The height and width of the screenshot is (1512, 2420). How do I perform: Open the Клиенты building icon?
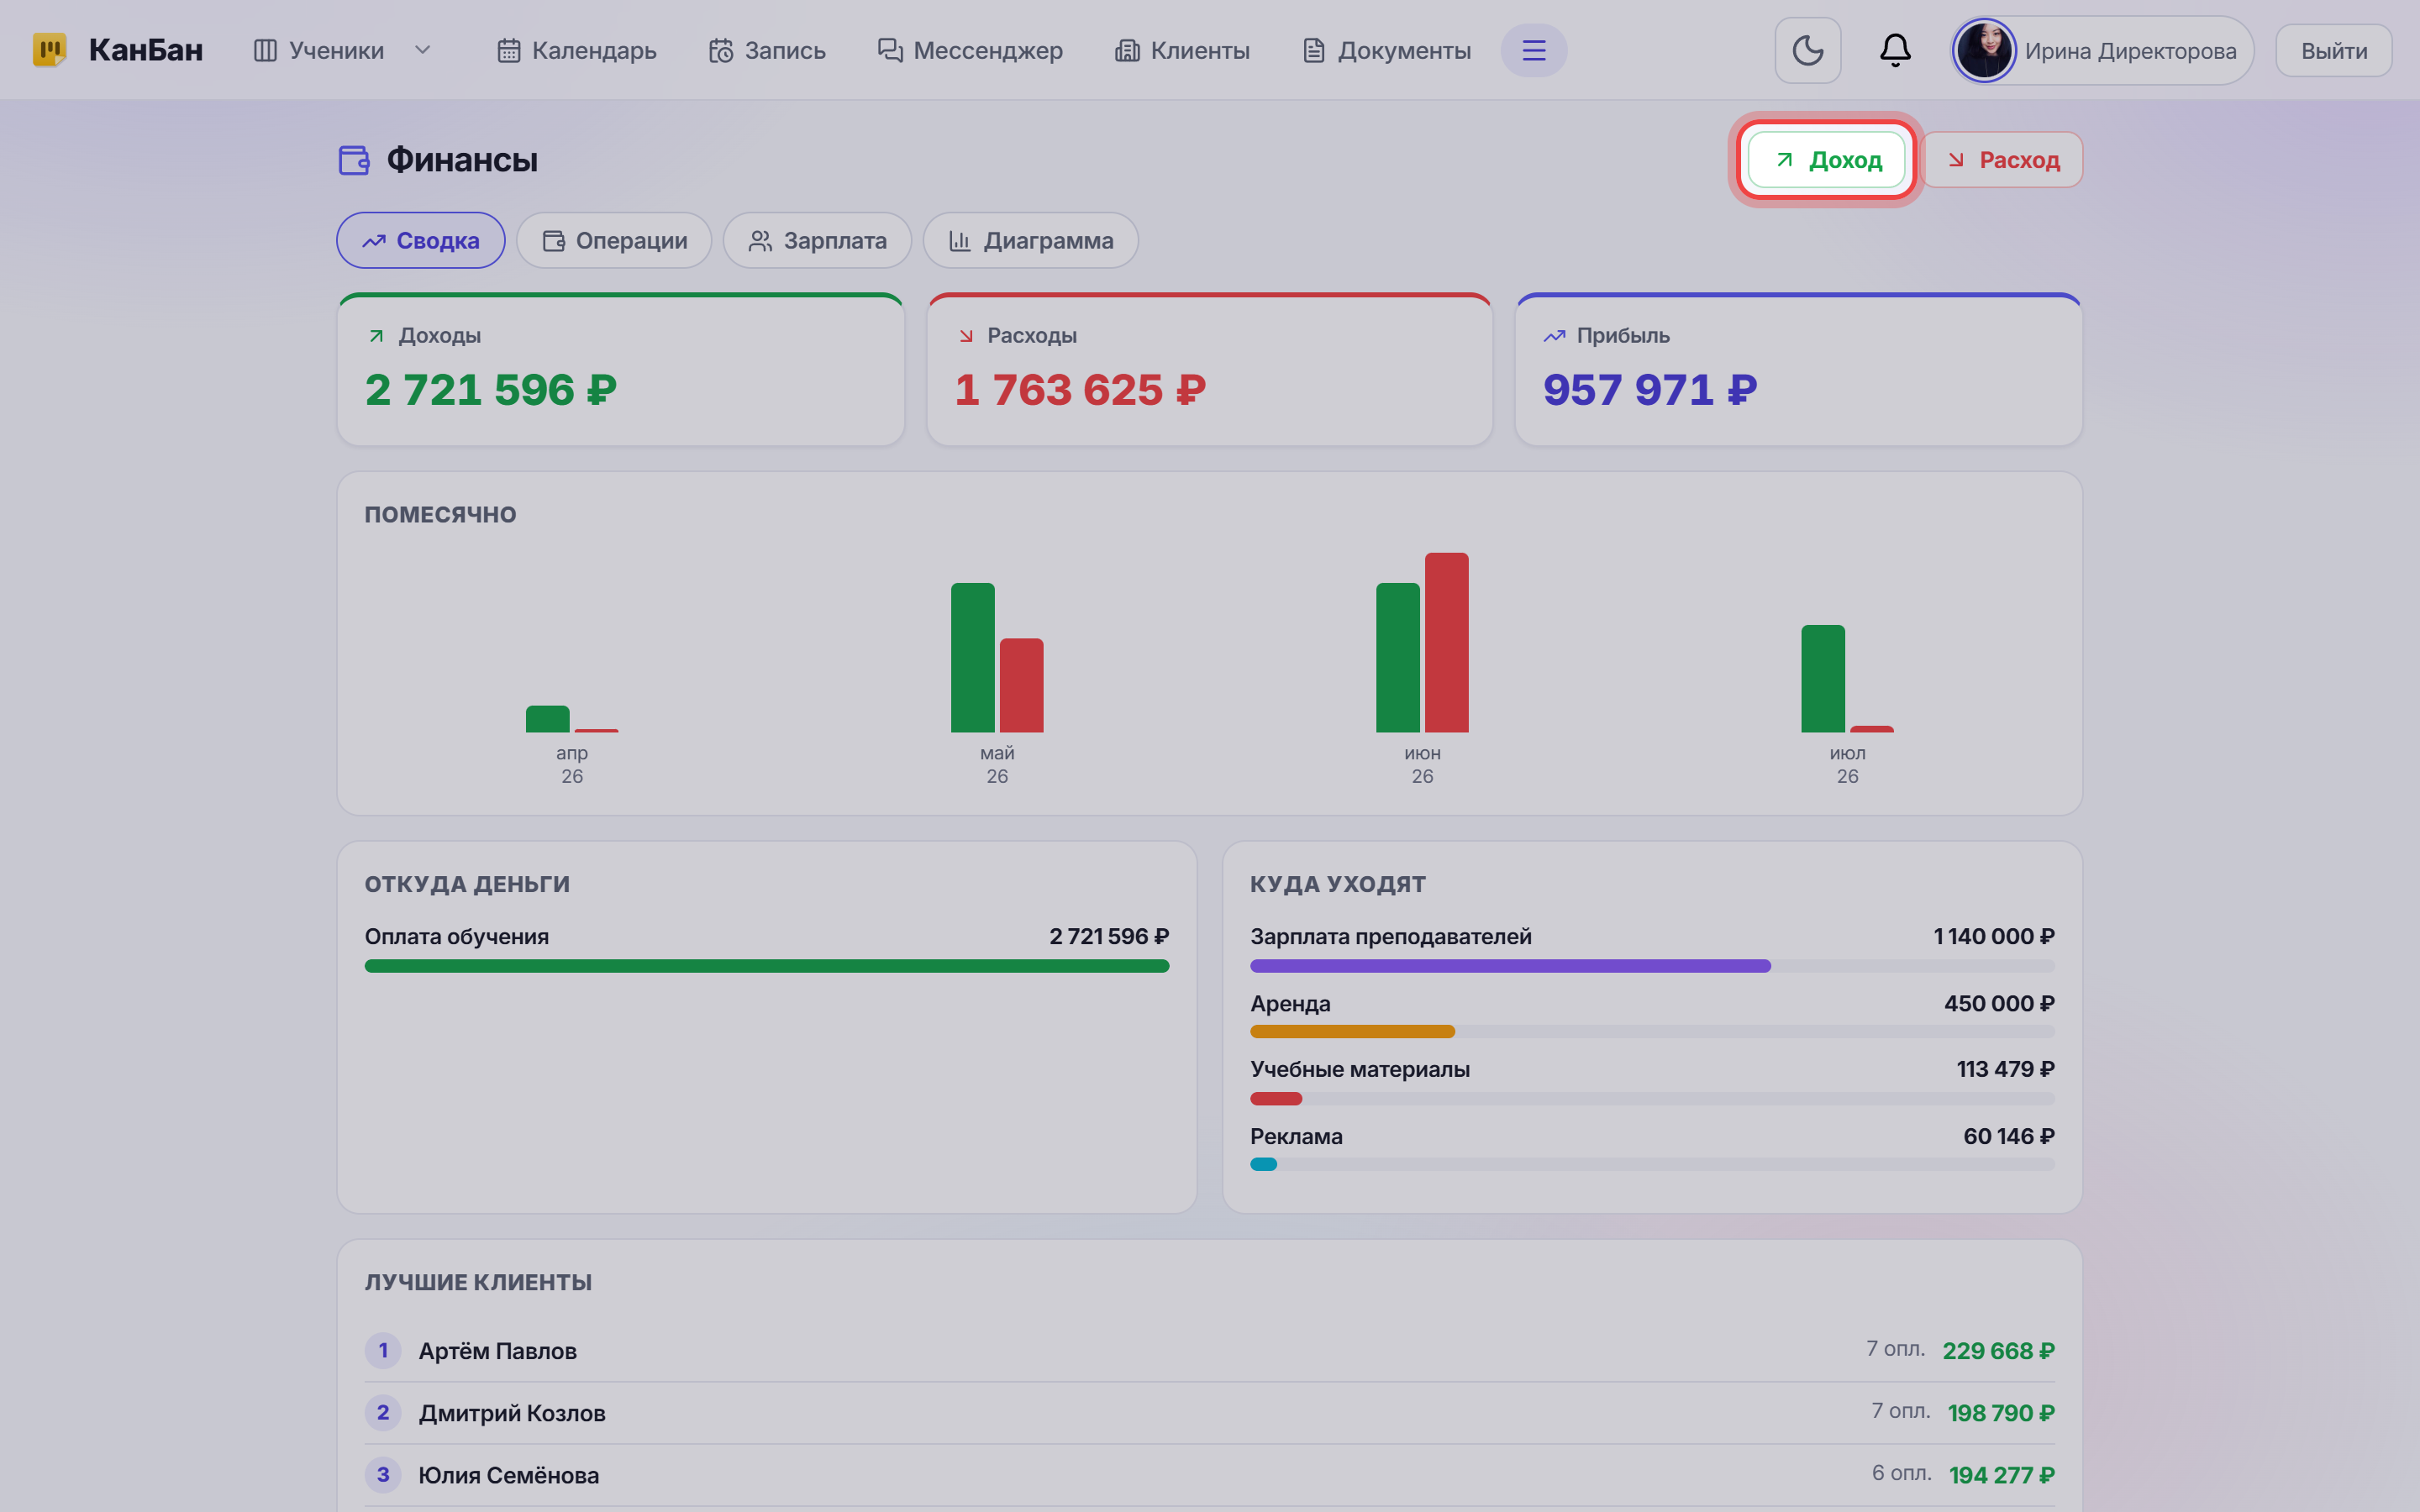pos(1127,50)
